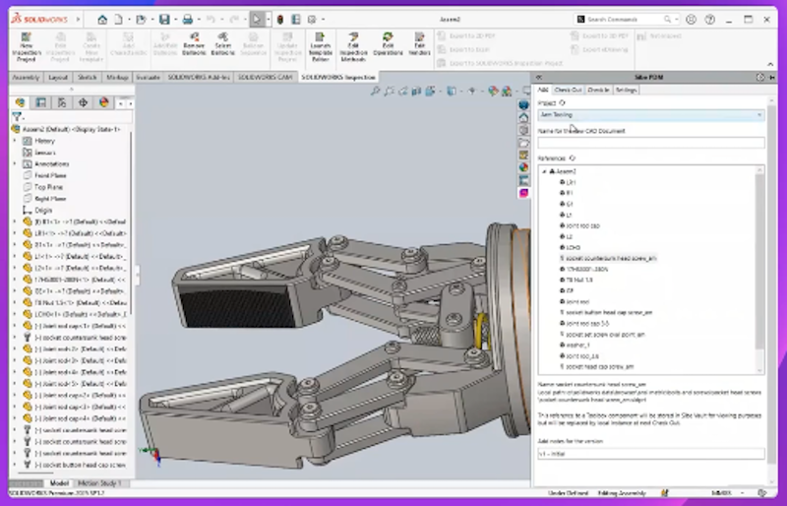Select the Motion Study 1 tab
The width and height of the screenshot is (787, 506).
(x=98, y=483)
